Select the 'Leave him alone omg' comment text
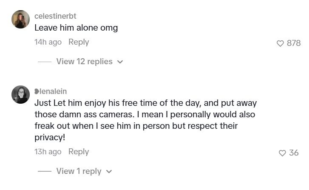This screenshot has width=309, height=190. pyautogui.click(x=76, y=28)
